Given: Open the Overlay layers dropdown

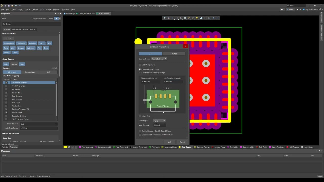Looking at the screenshot, I should [159, 59].
